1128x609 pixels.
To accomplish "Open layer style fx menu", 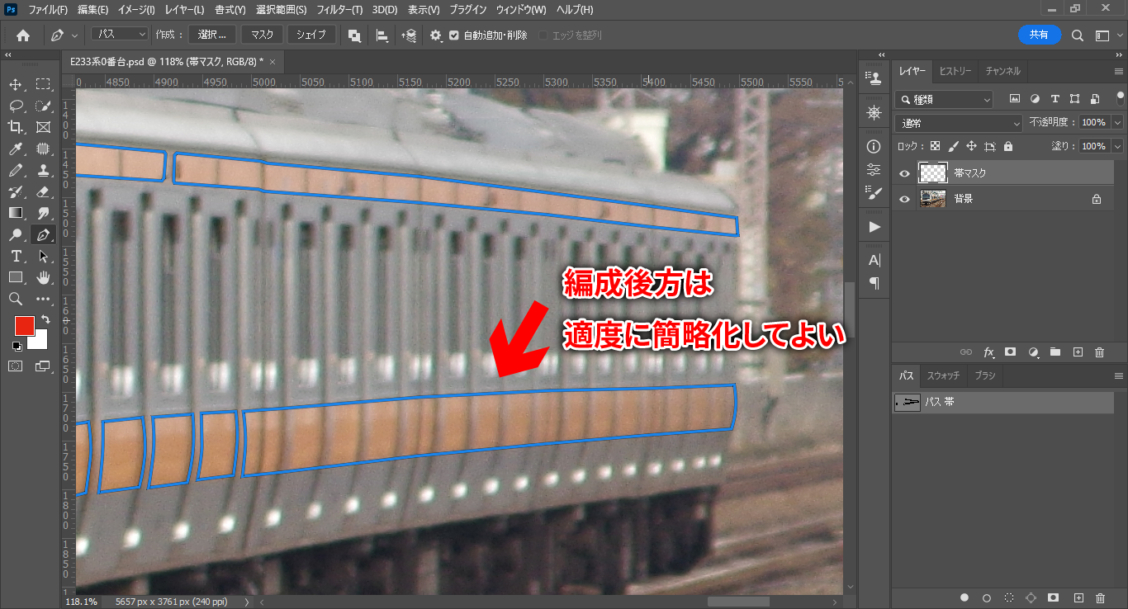I will (988, 352).
